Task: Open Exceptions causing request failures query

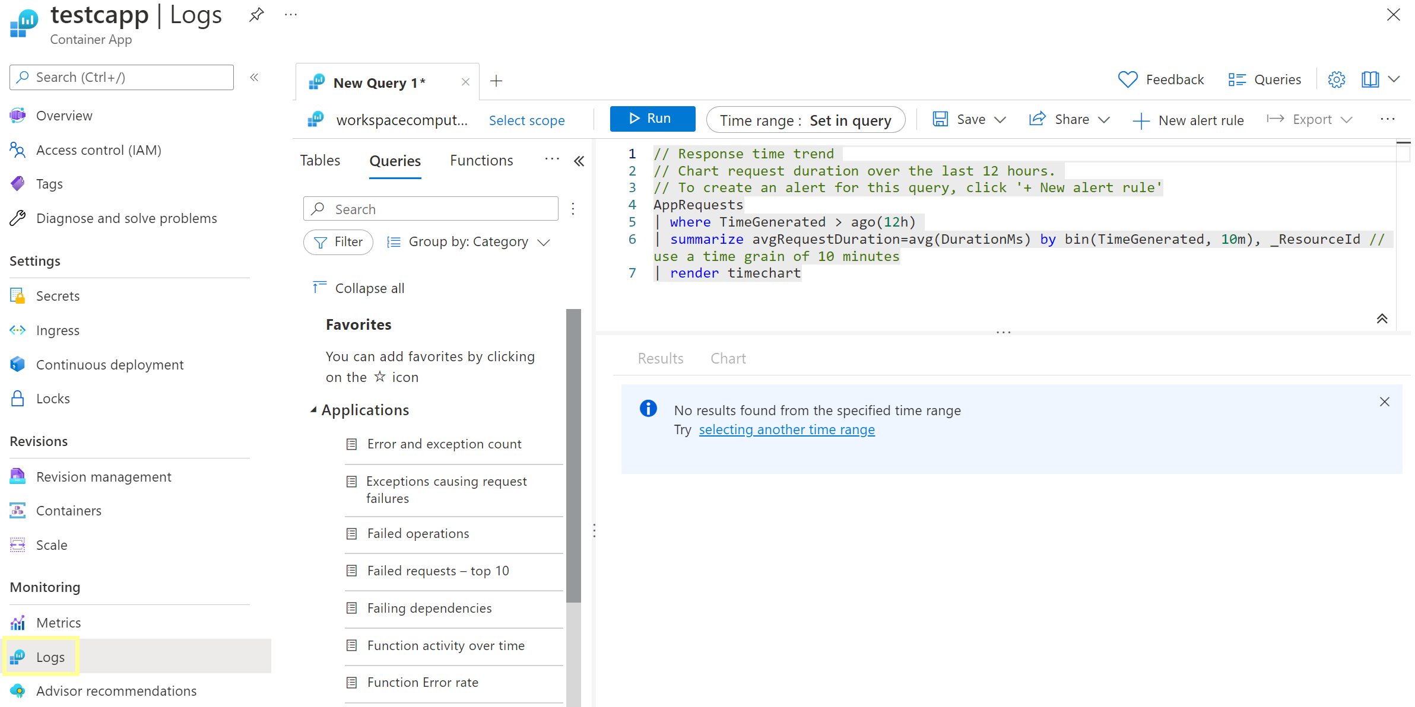Action: (x=446, y=490)
